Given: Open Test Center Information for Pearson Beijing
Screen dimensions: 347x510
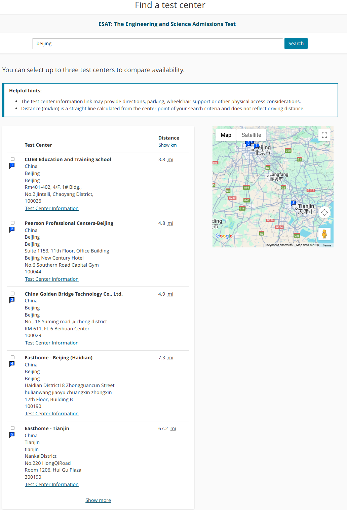Looking at the screenshot, I should [52, 279].
